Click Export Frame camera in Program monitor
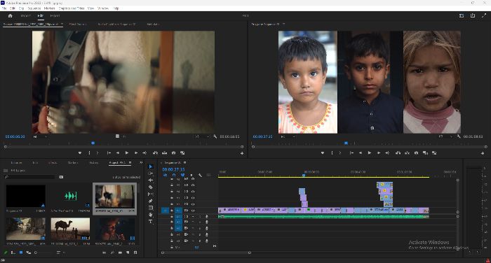 coord(416,153)
